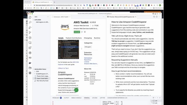Click the green Uninstall button
The width and height of the screenshot is (187, 105).
[x=77, y=32]
